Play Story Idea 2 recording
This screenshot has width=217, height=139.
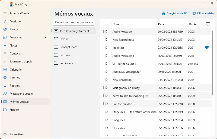click(x=107, y=112)
